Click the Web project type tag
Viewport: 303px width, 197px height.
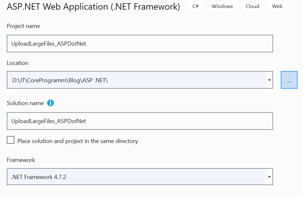[x=277, y=6]
